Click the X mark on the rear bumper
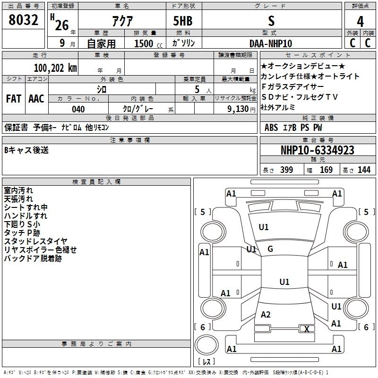The width and height of the screenshot is (378, 378). 307,329
